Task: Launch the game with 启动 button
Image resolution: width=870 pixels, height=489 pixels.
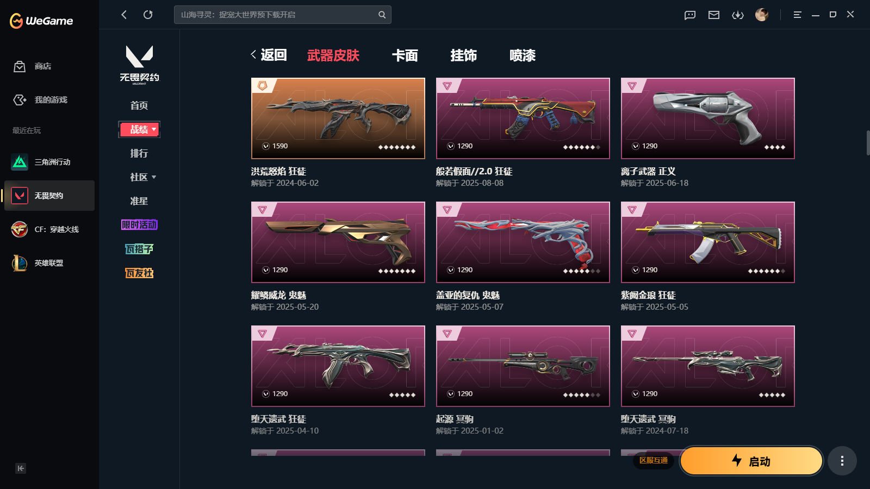Action: (751, 461)
